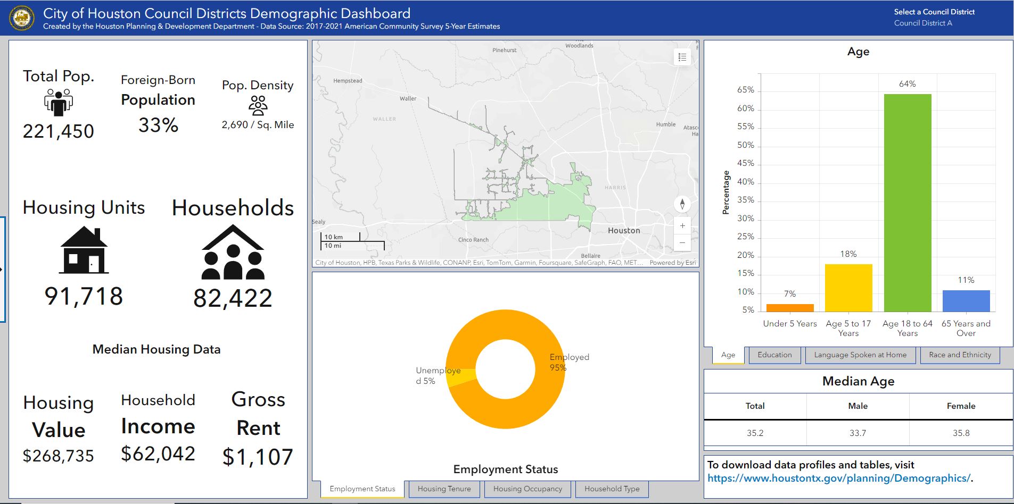Click the Housing Units house icon

coord(85,249)
